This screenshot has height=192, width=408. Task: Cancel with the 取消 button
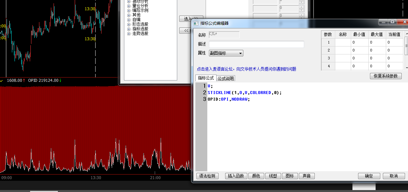pos(394,176)
